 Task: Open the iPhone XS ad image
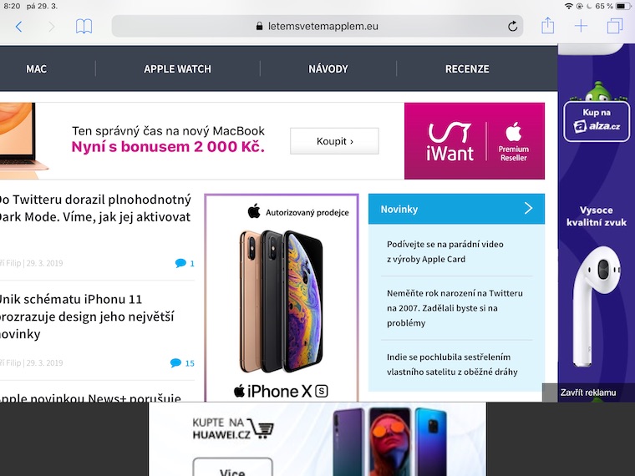pos(282,298)
